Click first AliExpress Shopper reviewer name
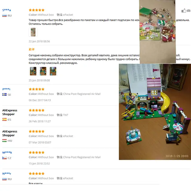 point(10,112)
